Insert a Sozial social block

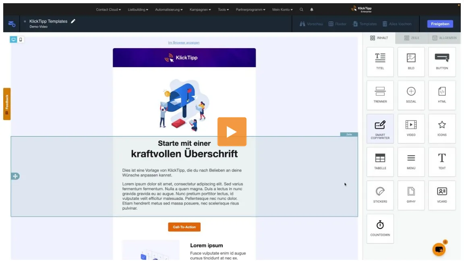[x=411, y=95]
